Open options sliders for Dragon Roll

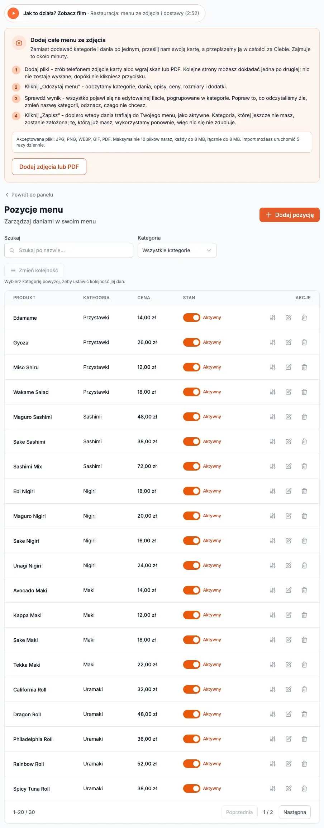[x=273, y=714]
